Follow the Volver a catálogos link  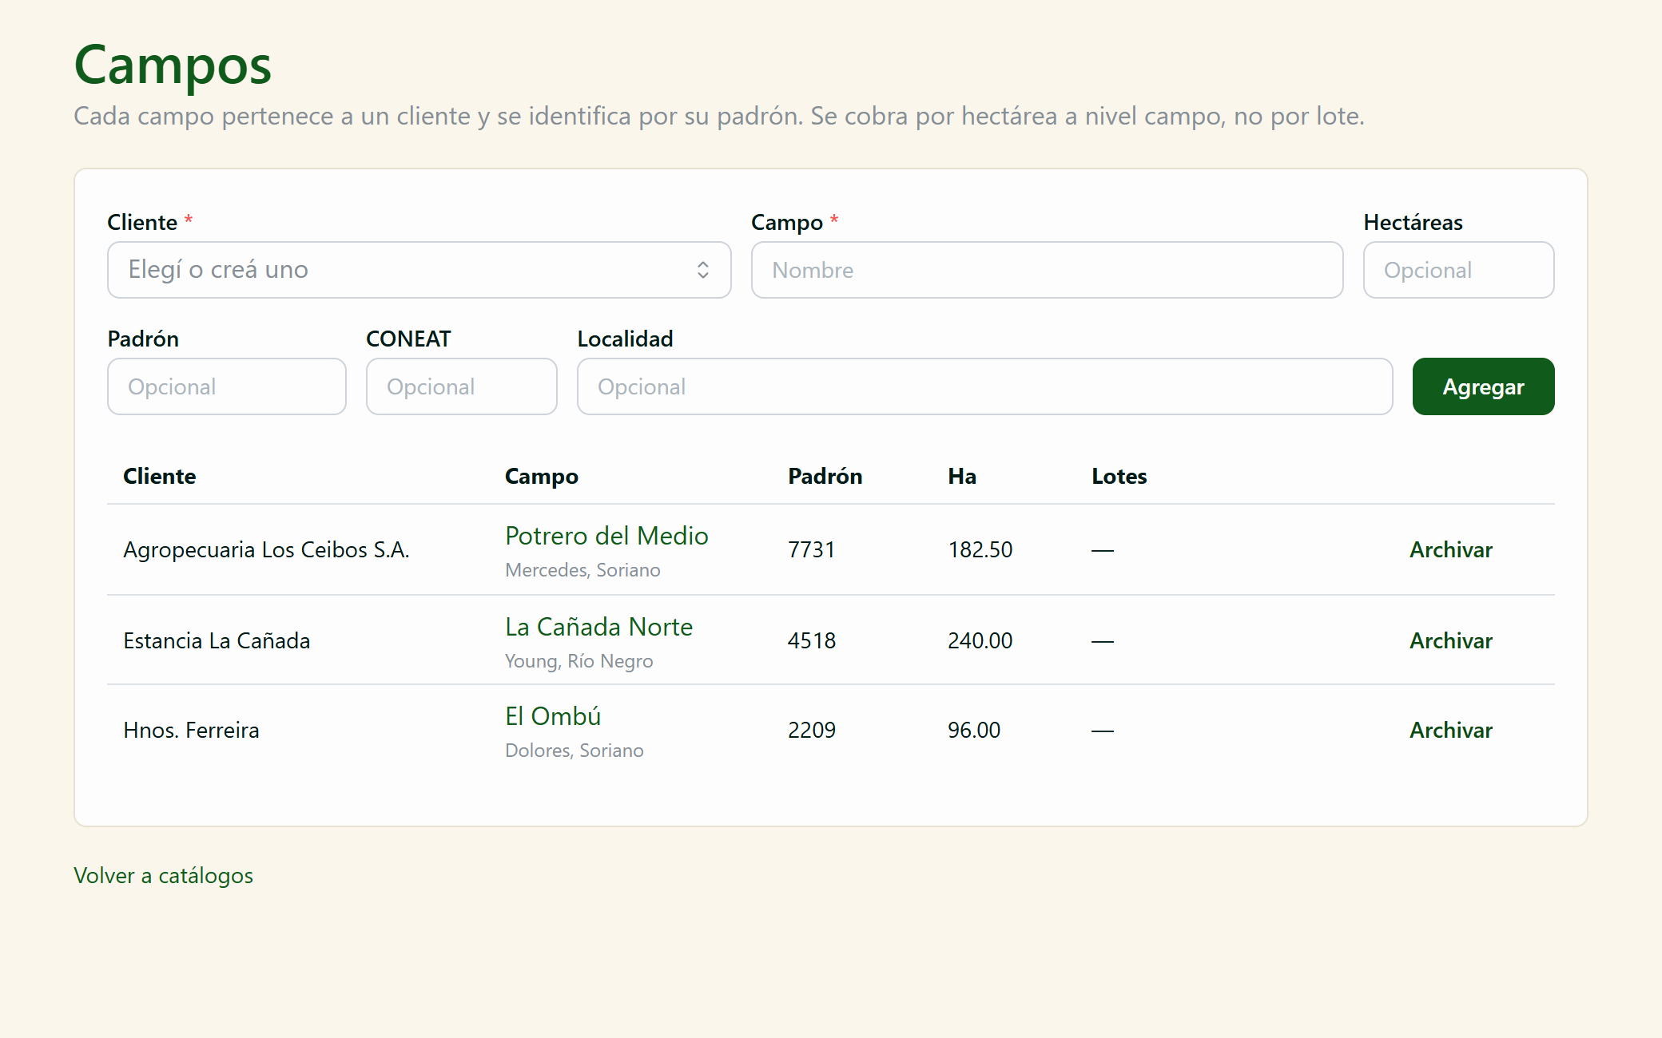(x=163, y=876)
